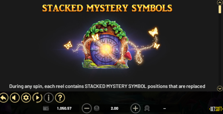Click the scroll up arrow

pyautogui.click(x=220, y=3)
